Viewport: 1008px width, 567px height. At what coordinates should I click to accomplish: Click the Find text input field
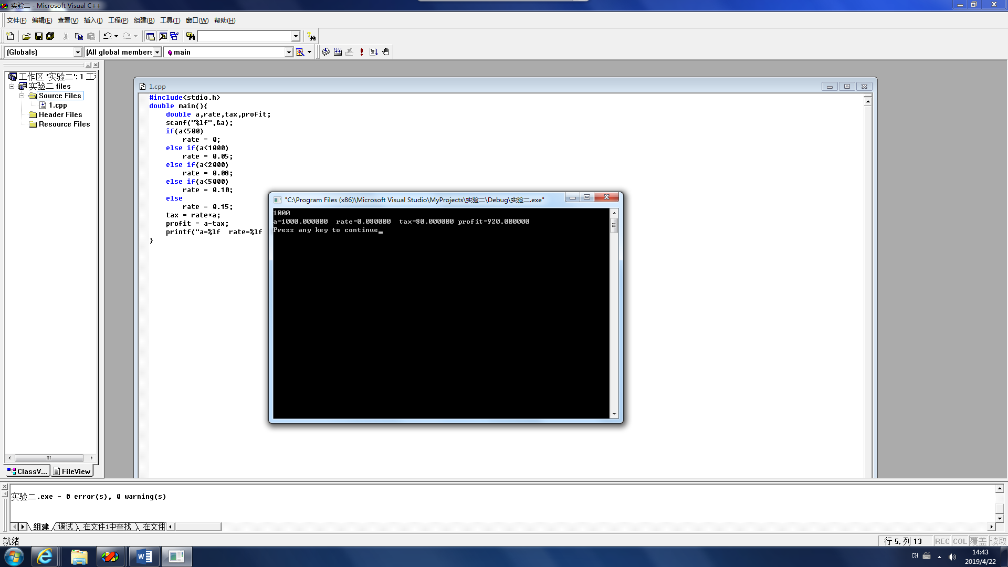(245, 36)
